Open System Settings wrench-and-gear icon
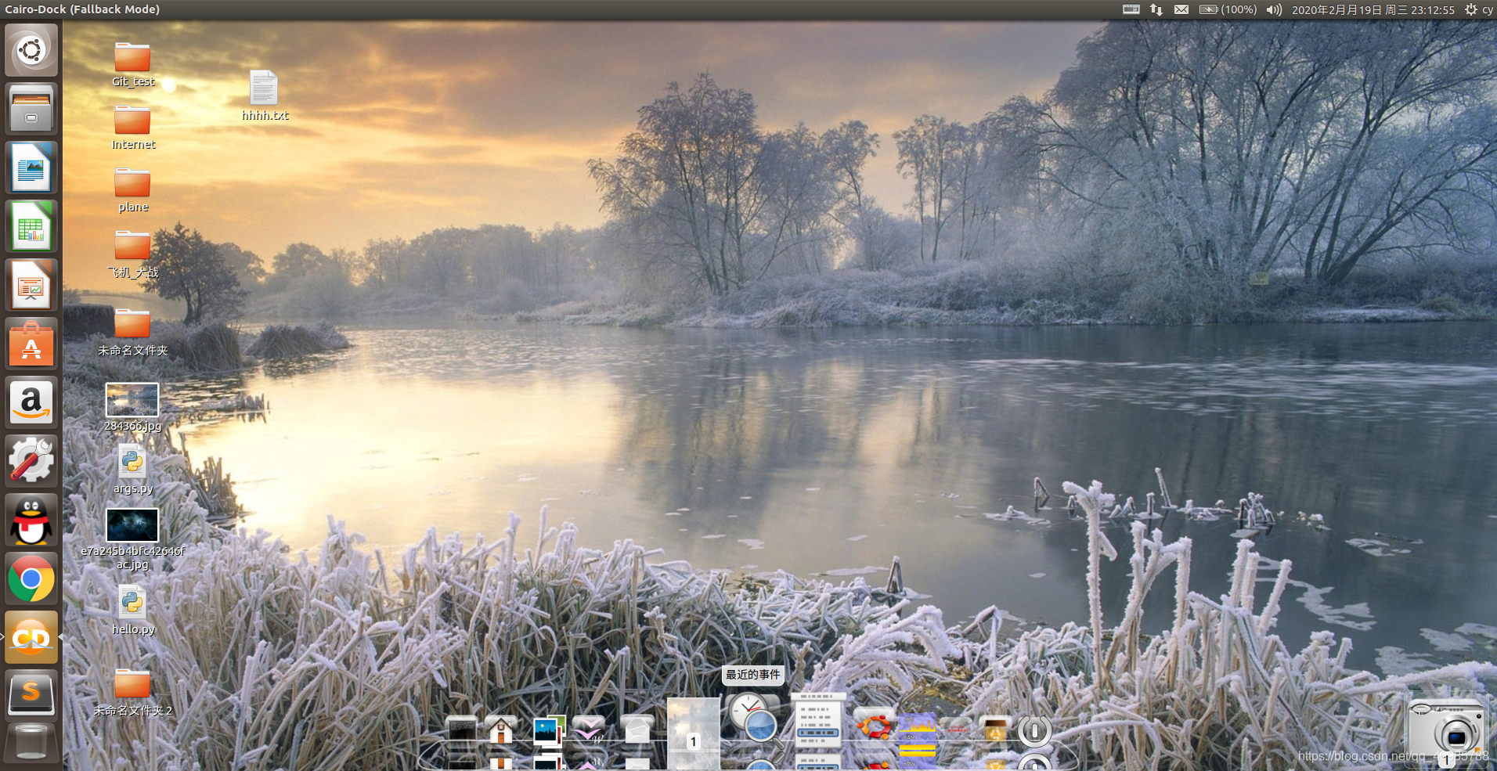The height and width of the screenshot is (771, 1497). click(x=31, y=461)
